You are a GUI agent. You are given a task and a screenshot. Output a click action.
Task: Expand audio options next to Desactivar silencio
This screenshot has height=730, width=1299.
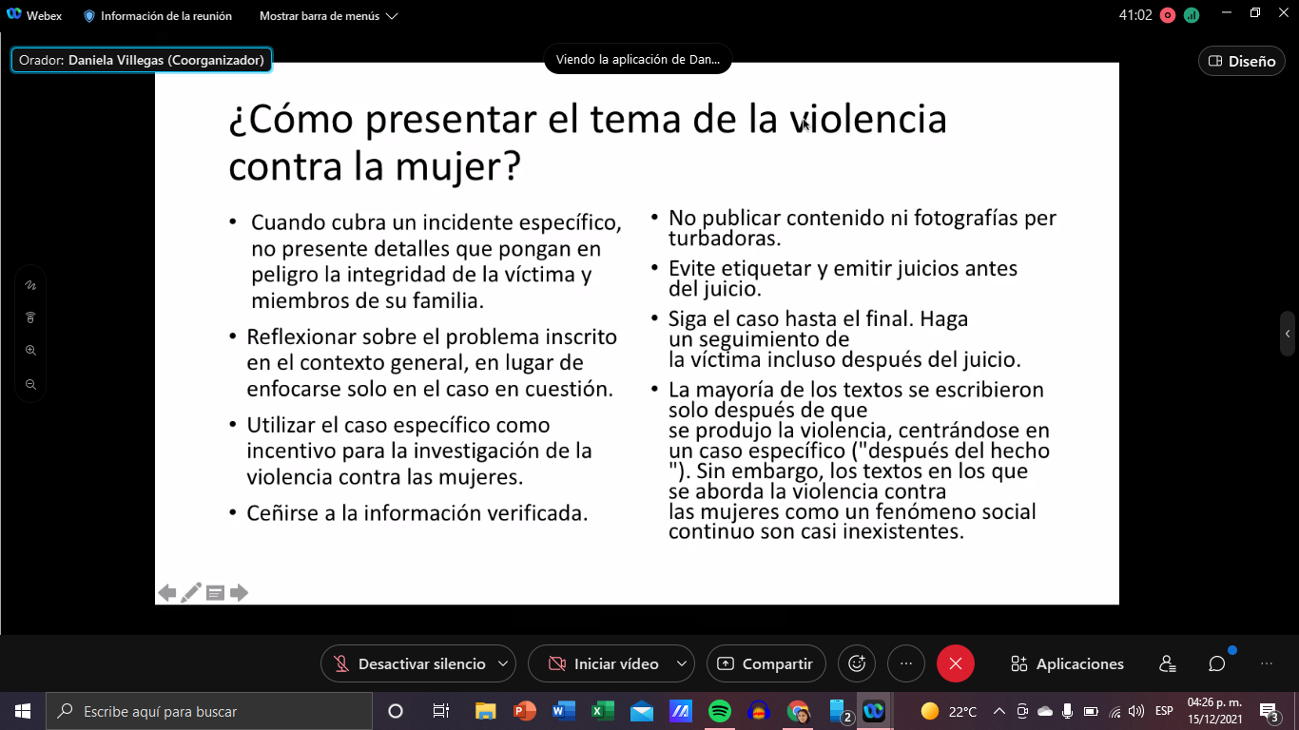tap(503, 663)
